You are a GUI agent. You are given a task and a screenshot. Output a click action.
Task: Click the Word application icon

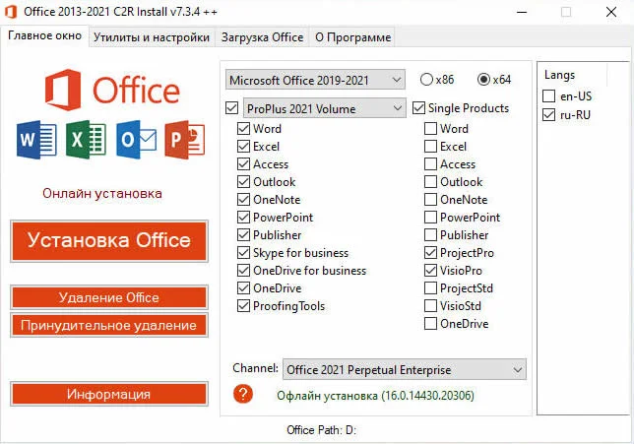pyautogui.click(x=36, y=140)
